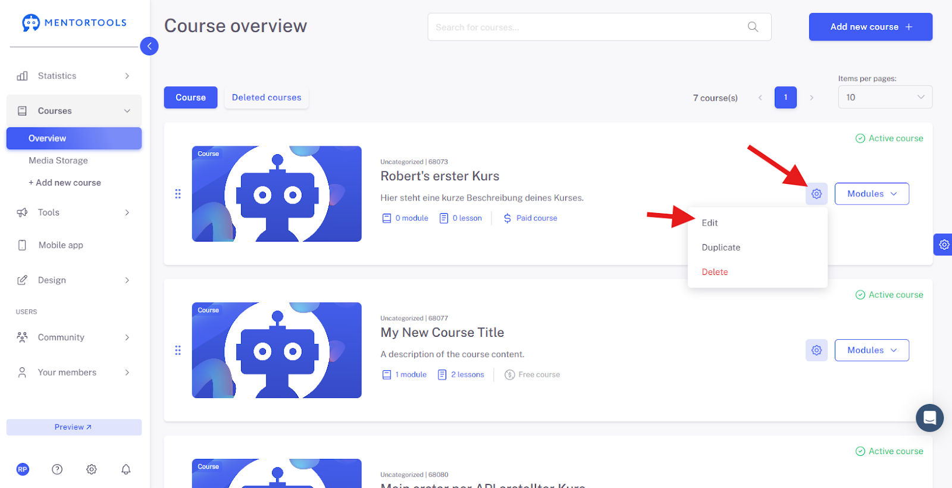Open the Robert's erster Kurs title

(440, 176)
